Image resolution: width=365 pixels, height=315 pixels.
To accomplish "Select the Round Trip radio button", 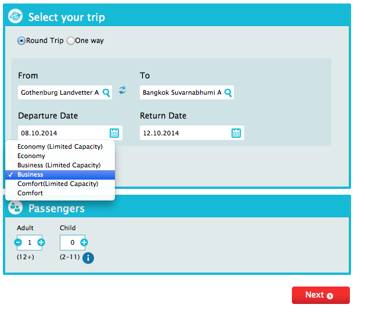I will pyautogui.click(x=21, y=41).
